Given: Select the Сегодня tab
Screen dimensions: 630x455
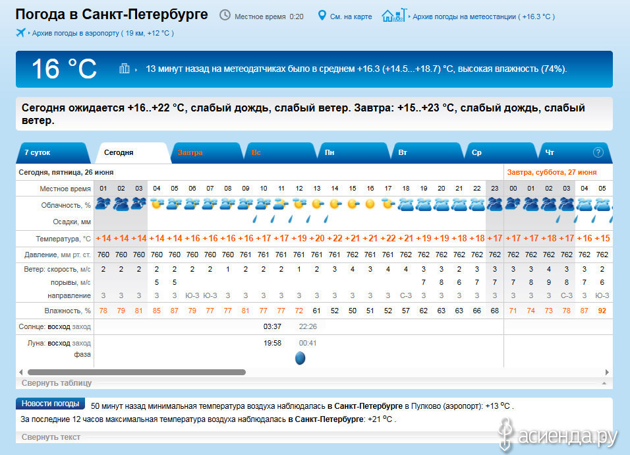Looking at the screenshot, I should [x=132, y=153].
